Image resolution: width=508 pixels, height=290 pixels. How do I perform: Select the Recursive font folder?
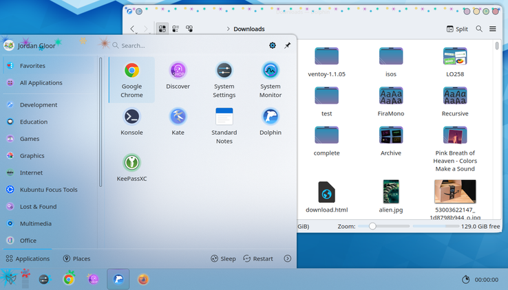click(x=455, y=102)
